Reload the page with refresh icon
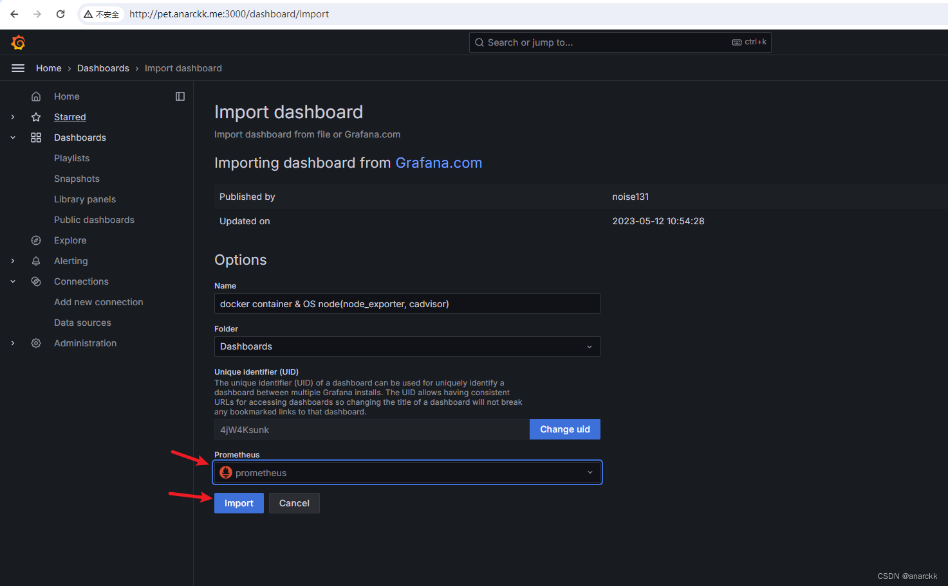Viewport: 948px width, 586px height. pos(60,14)
